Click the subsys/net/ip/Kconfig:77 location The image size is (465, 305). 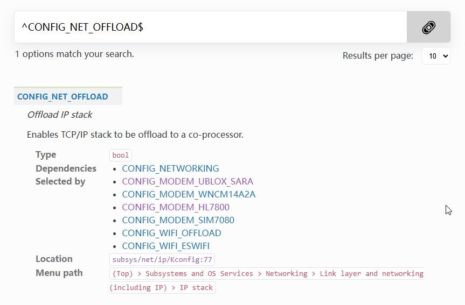[162, 260]
